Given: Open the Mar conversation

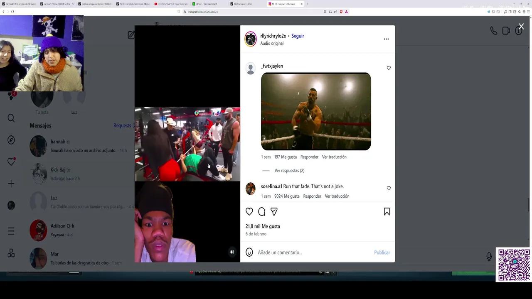Looking at the screenshot, I should (x=82, y=258).
